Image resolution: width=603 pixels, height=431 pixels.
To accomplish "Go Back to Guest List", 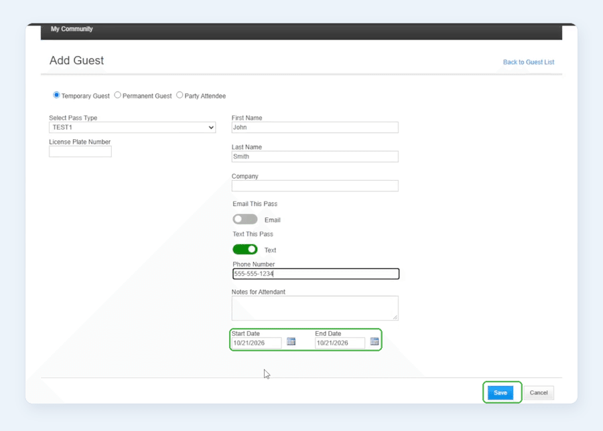I will [529, 62].
